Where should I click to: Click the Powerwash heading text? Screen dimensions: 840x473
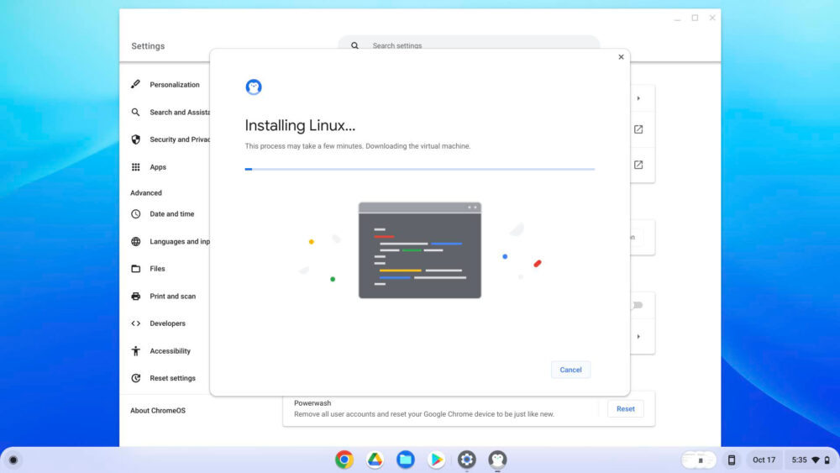pyautogui.click(x=312, y=402)
